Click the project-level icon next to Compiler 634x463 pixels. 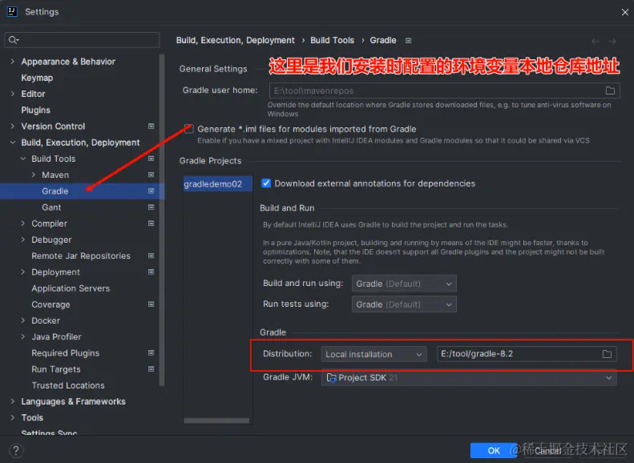pyautogui.click(x=151, y=223)
